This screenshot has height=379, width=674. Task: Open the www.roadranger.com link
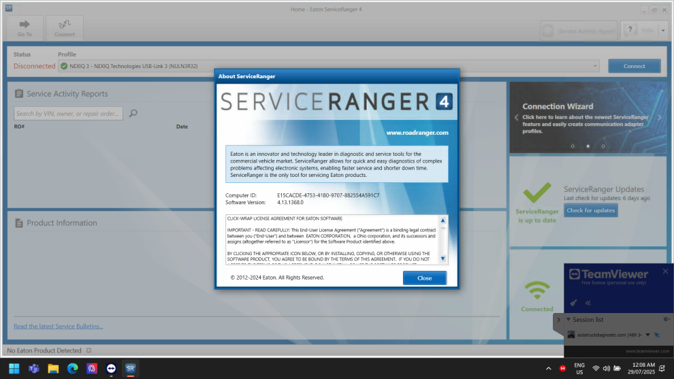tap(417, 133)
